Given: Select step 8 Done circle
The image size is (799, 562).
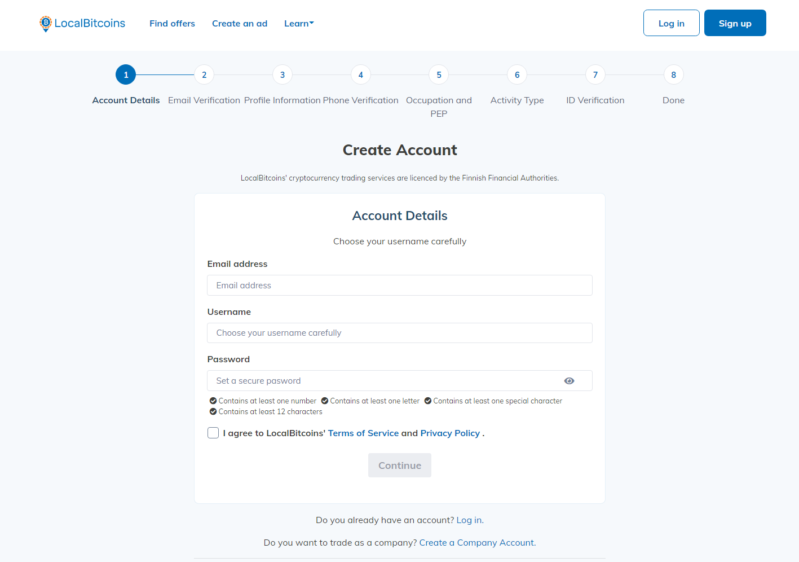Looking at the screenshot, I should click(674, 74).
